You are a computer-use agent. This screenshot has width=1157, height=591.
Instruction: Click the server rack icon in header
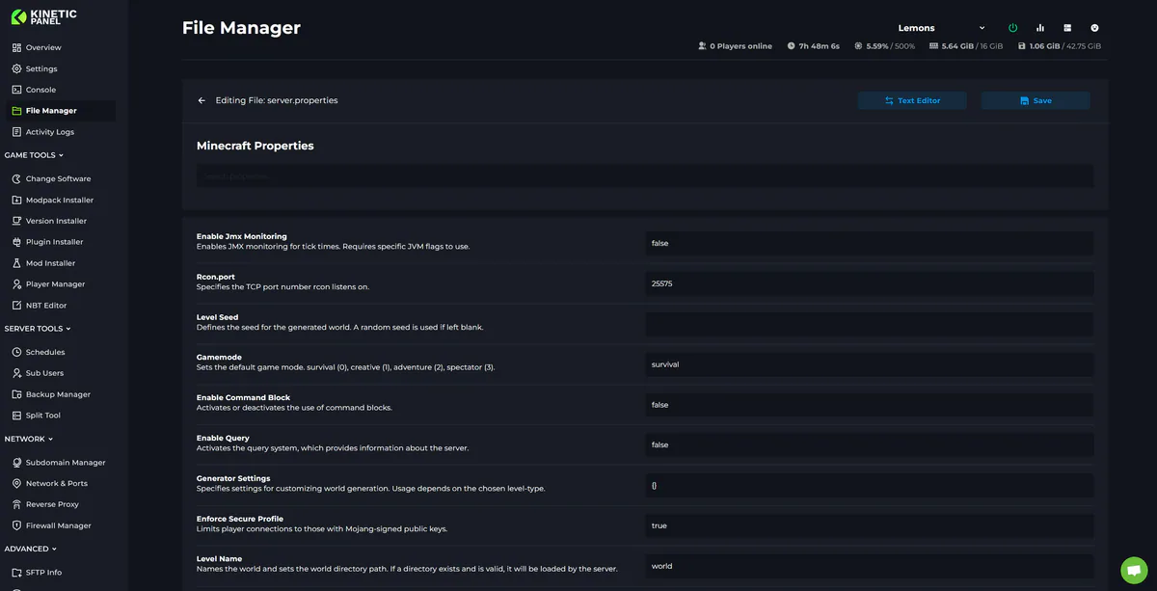point(1067,28)
